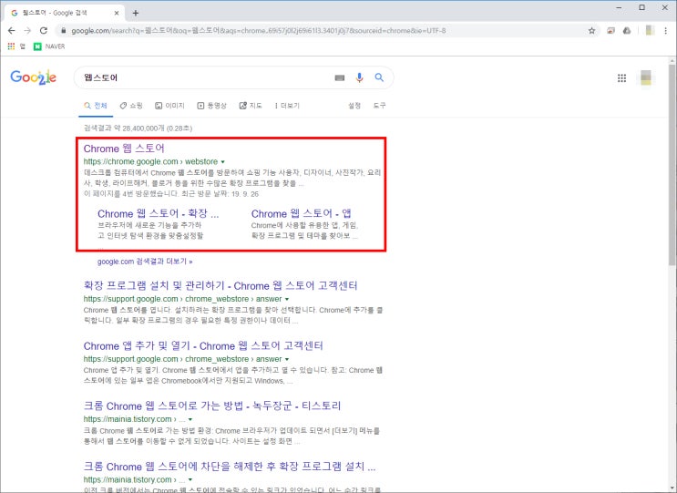Image resolution: width=677 pixels, height=493 pixels.
Task: Expand arrow beside first mainia.tistory.com URL
Action: coord(190,419)
